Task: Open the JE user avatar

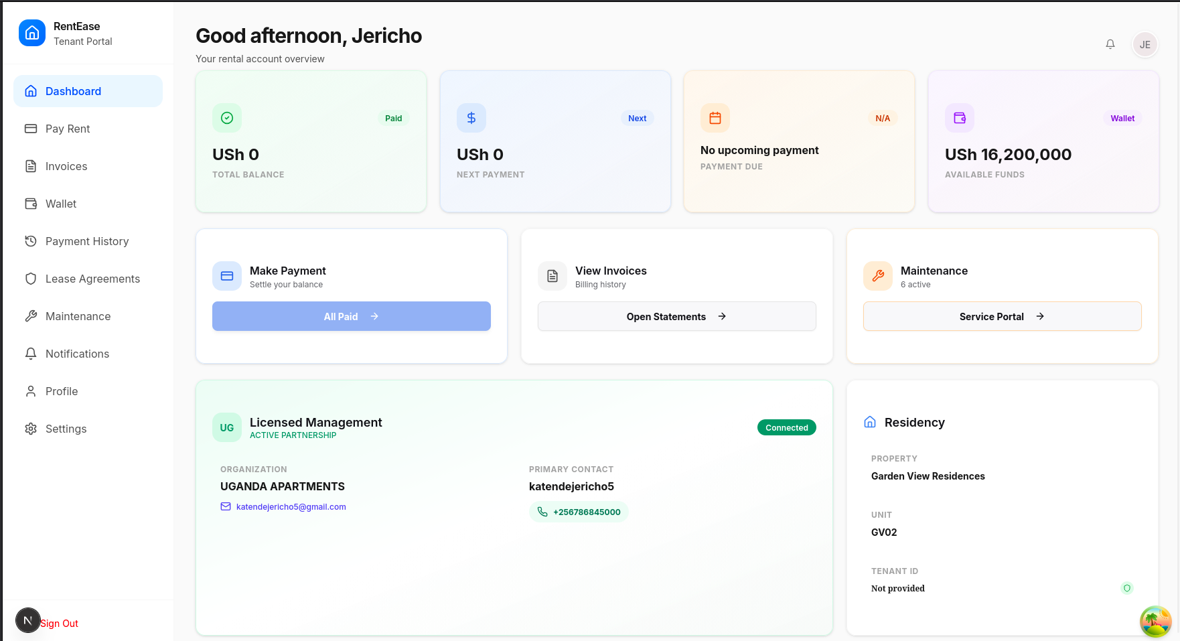Action: point(1145,45)
